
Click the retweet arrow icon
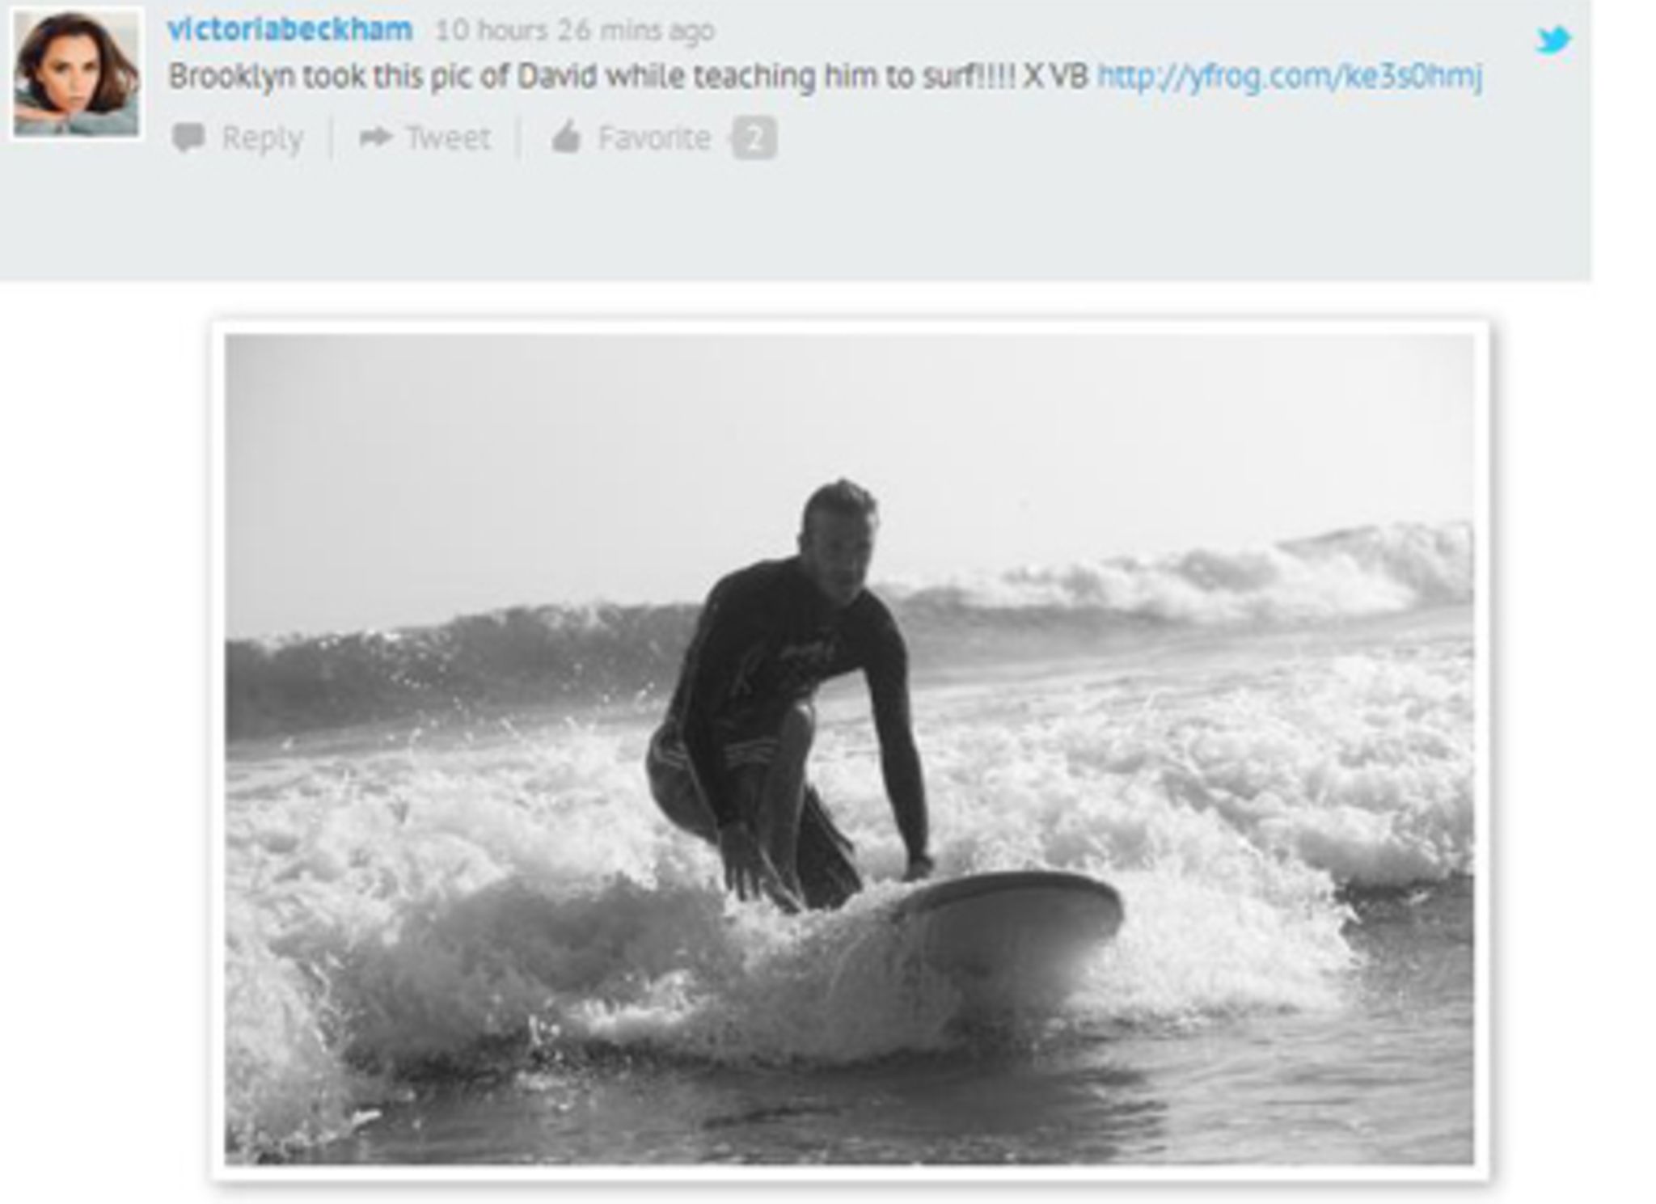coord(375,137)
